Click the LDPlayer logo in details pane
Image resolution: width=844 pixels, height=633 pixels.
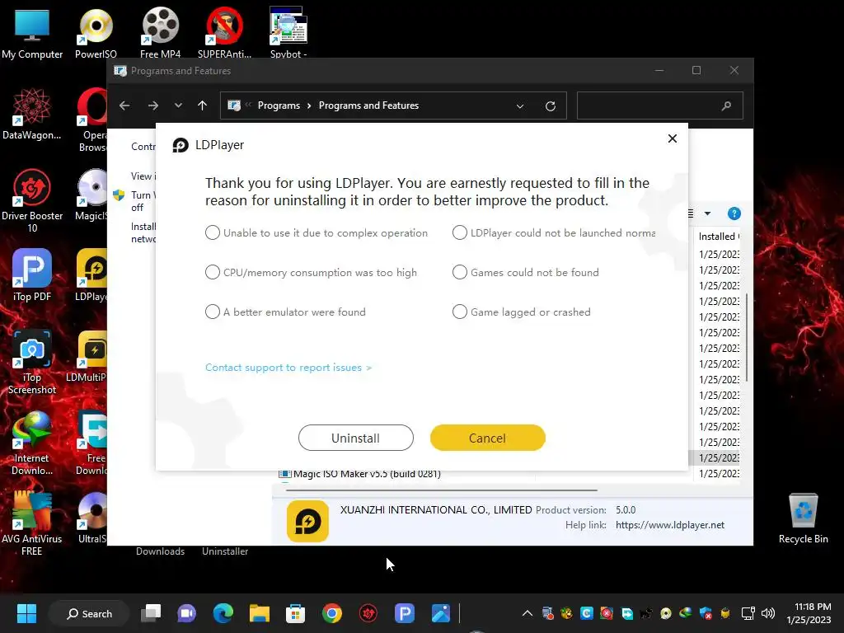point(308,521)
